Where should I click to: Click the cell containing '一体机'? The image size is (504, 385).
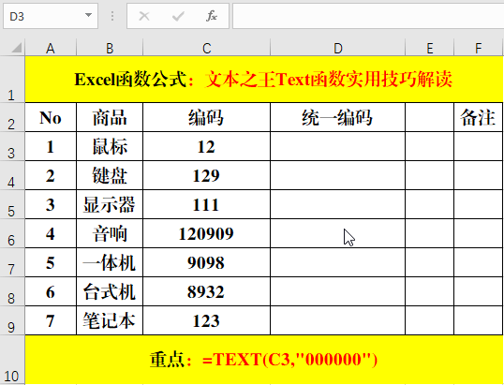coord(110,262)
